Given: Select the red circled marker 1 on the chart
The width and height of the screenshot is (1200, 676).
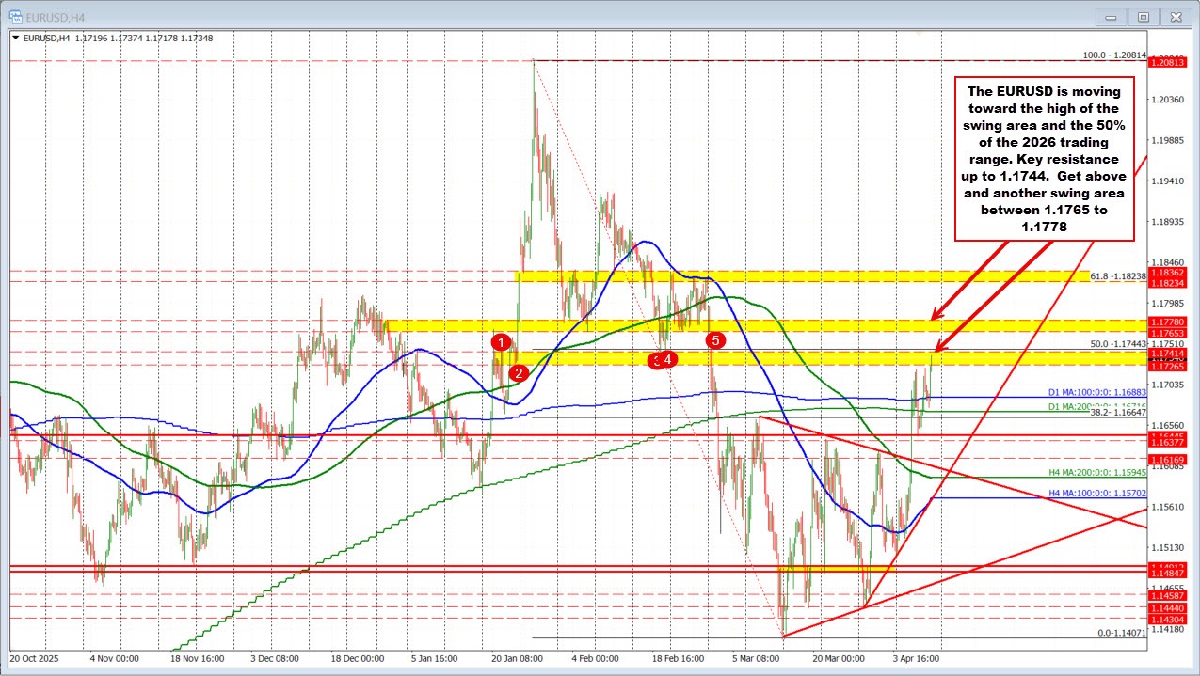Looking at the screenshot, I should tap(502, 342).
